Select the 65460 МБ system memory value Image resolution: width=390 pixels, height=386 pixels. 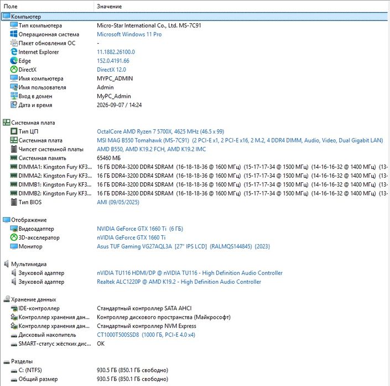108,158
